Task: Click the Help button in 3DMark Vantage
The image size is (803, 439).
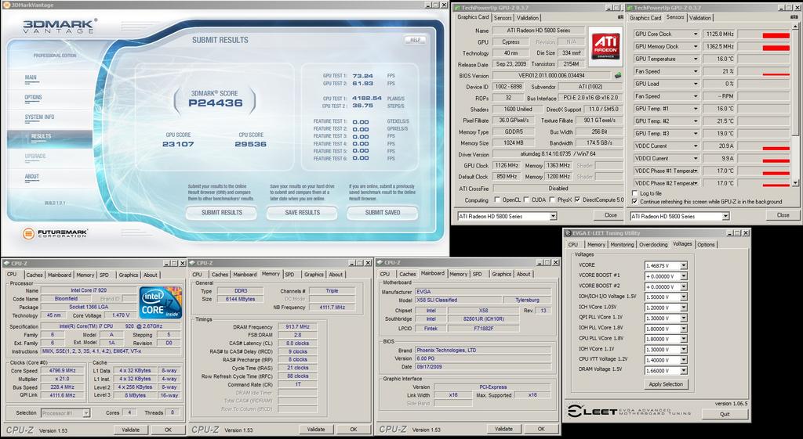Action: click(415, 40)
